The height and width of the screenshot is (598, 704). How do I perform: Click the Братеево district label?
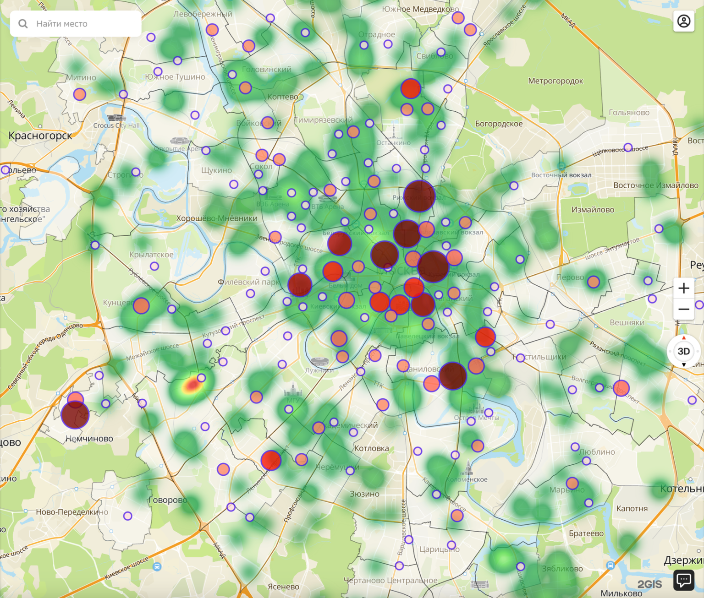586,533
